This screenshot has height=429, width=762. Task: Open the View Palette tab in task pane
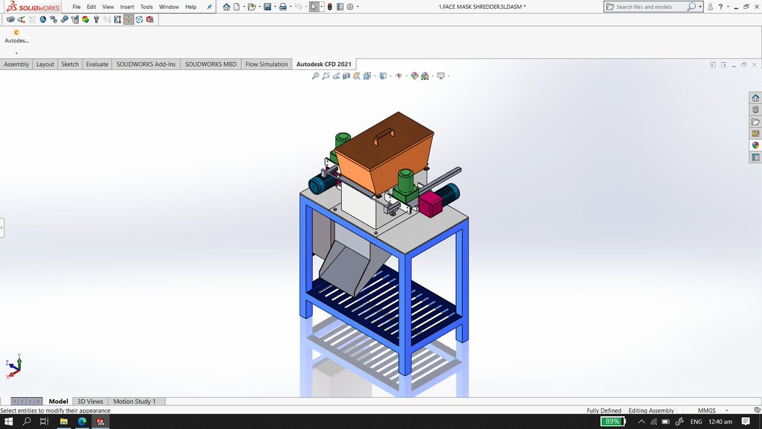(756, 133)
